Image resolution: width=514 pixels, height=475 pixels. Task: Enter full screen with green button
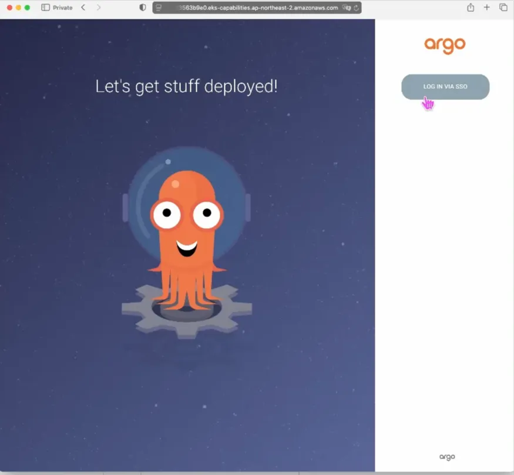[27, 8]
